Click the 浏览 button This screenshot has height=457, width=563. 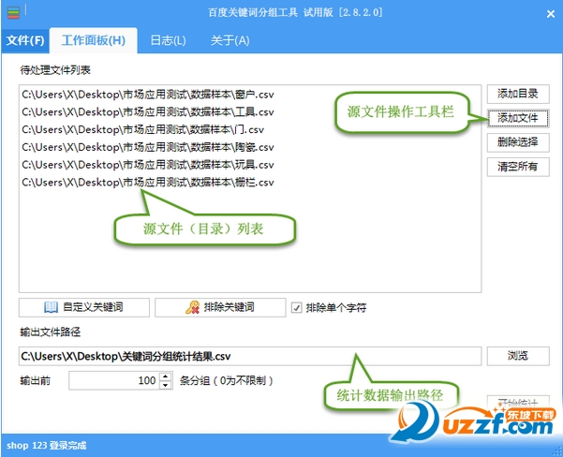click(518, 356)
